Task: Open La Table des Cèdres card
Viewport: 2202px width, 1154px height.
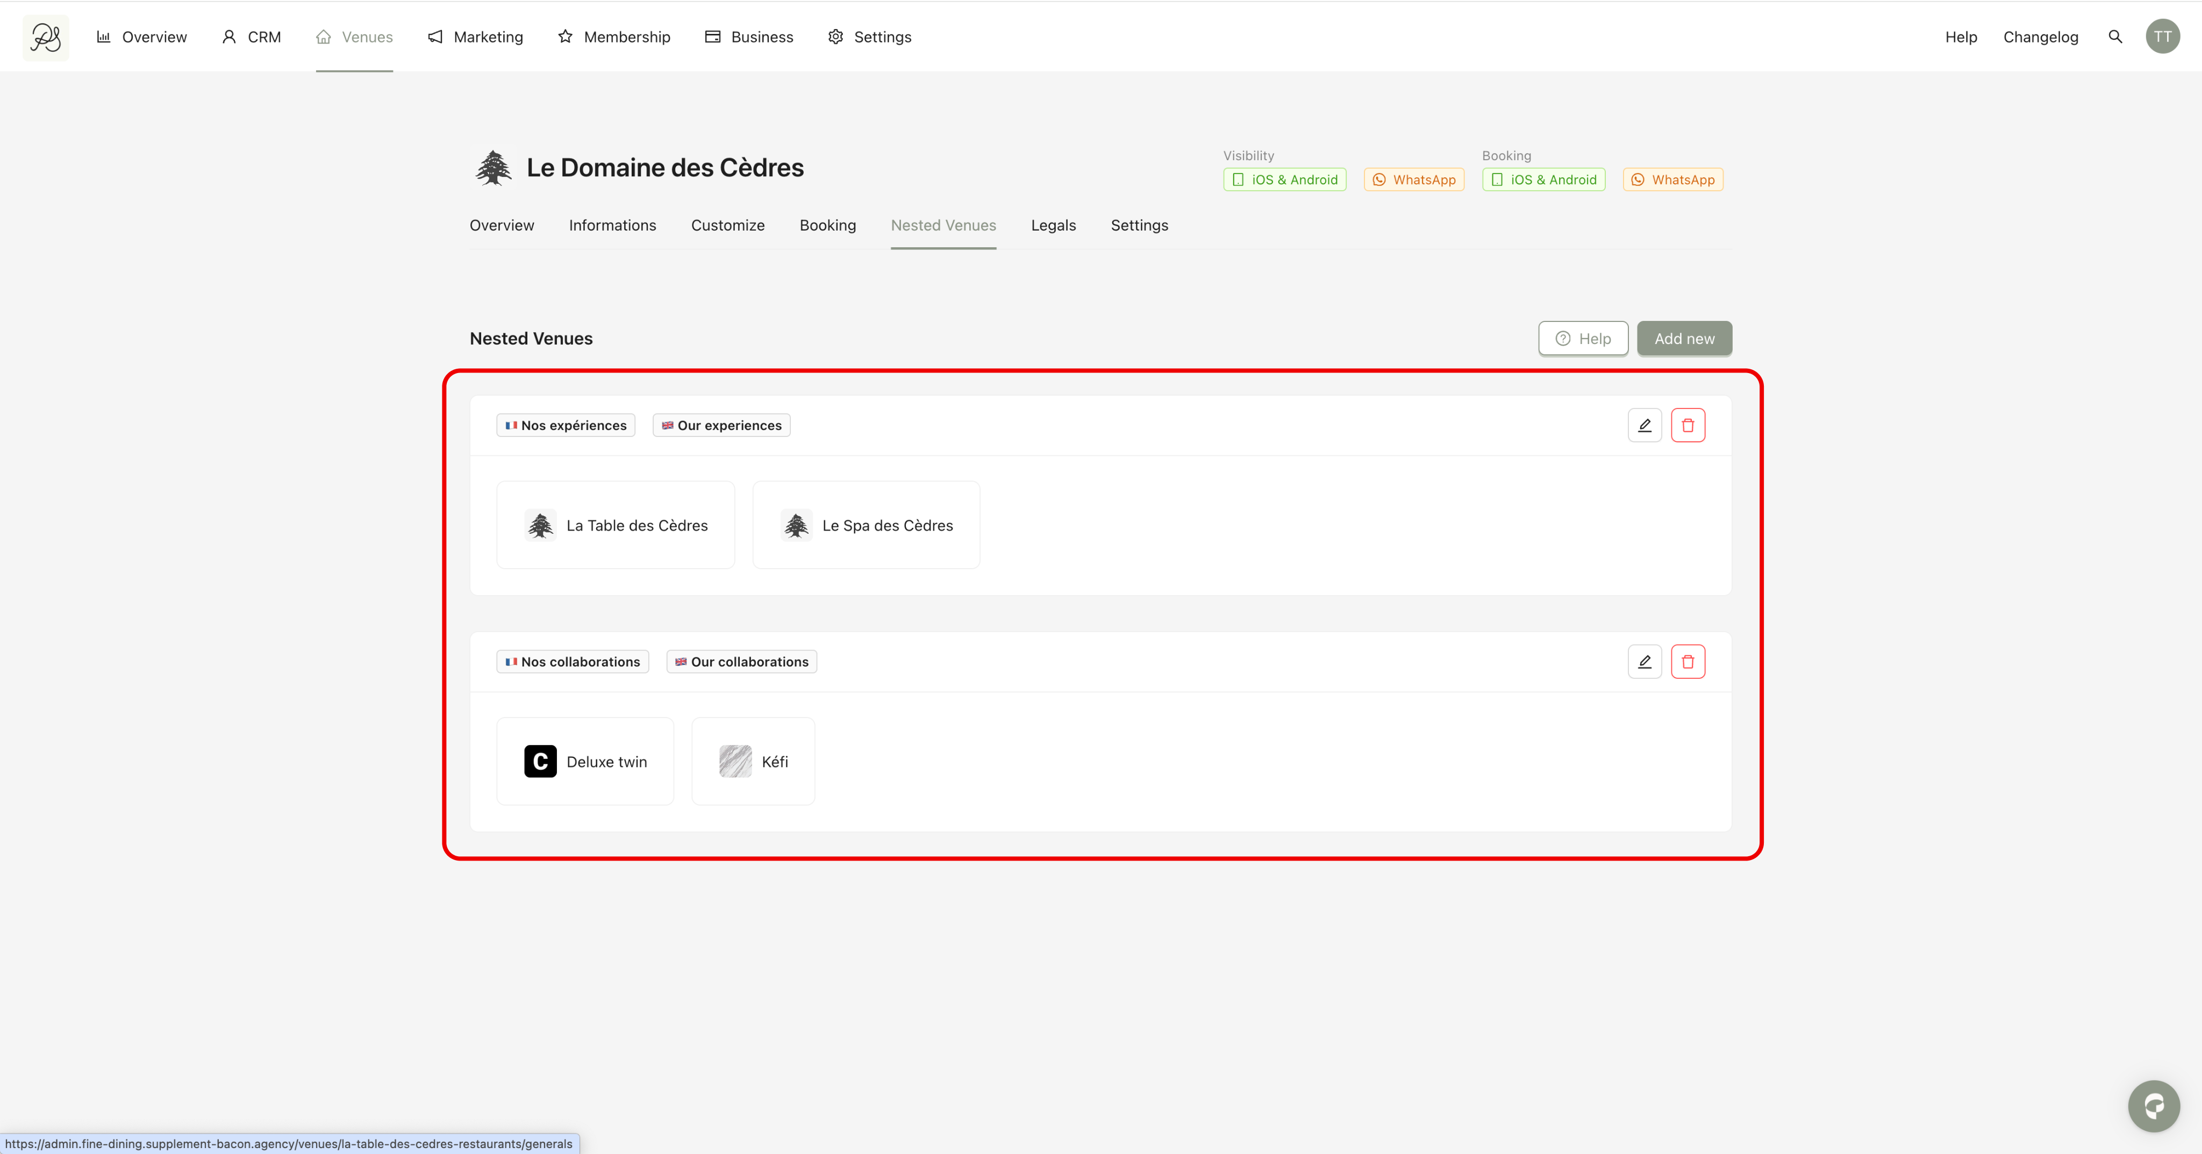Action: 616,525
